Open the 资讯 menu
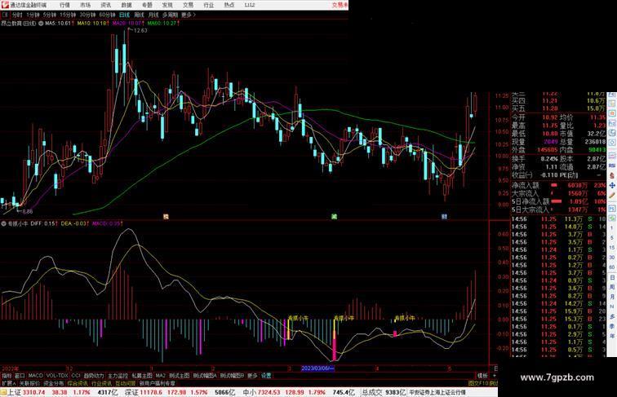 106,5
